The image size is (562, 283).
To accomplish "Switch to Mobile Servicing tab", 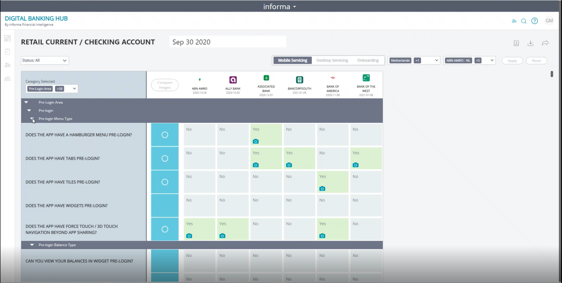I will point(293,61).
